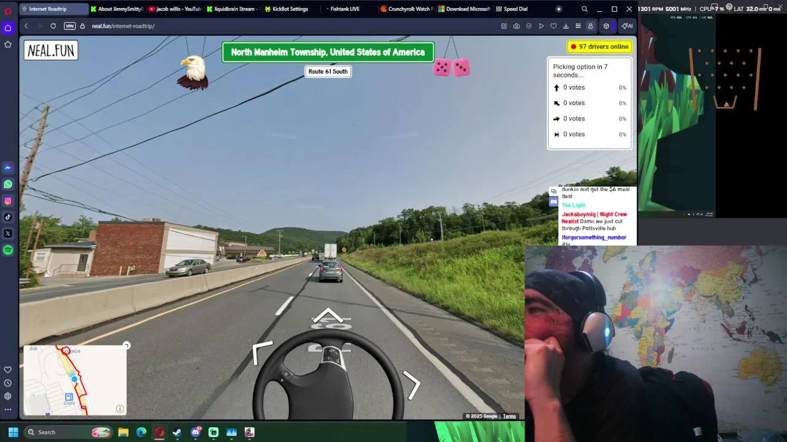Click the North Manheim Township location sign
The height and width of the screenshot is (442, 787).
click(328, 52)
